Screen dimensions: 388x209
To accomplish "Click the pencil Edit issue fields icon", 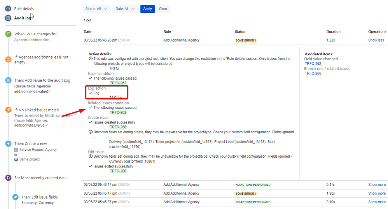I will tap(15, 197).
